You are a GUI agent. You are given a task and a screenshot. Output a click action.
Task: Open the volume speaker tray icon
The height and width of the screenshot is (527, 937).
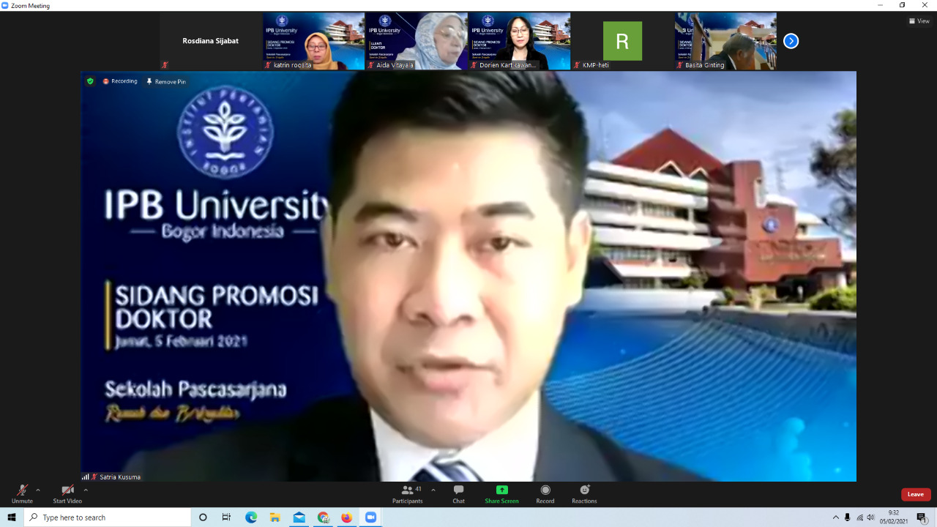tap(871, 517)
